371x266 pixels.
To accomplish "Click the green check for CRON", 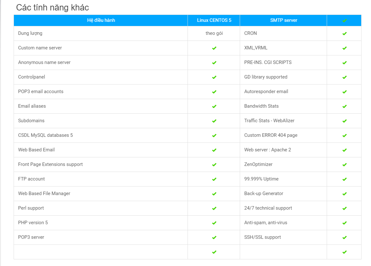I will [344, 34].
